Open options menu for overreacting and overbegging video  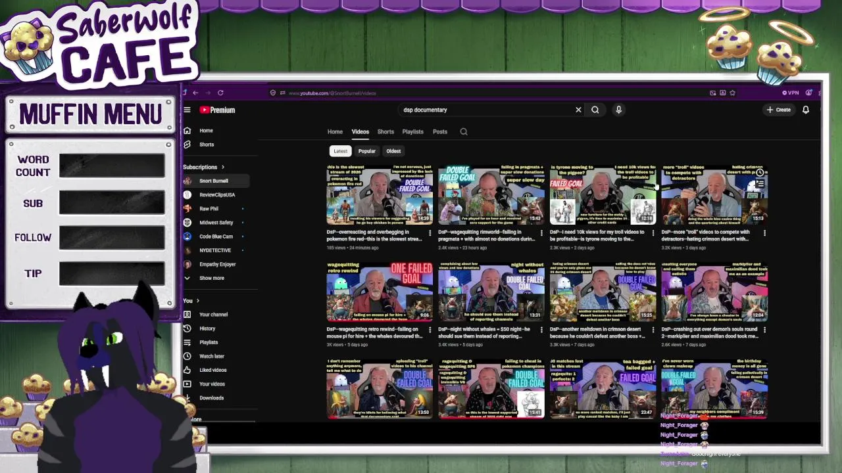(430, 233)
